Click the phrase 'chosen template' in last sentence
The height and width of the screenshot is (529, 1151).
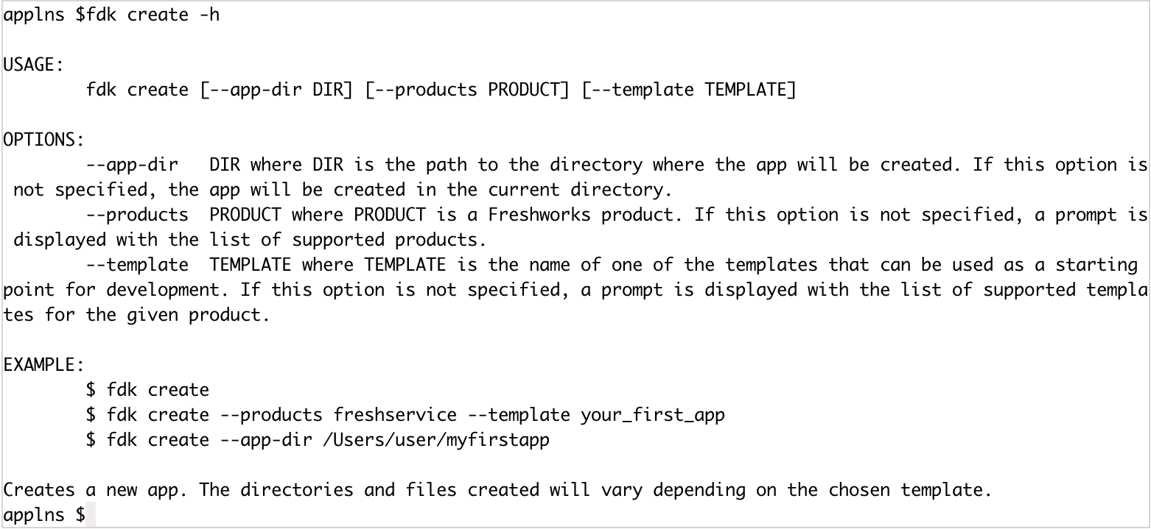(907, 490)
